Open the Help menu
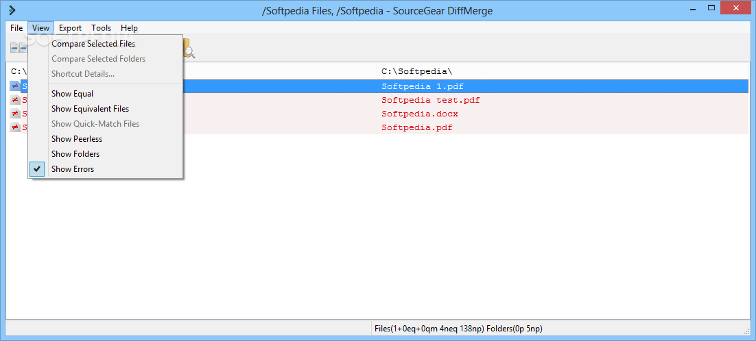Image resolution: width=756 pixels, height=341 pixels. [x=129, y=28]
